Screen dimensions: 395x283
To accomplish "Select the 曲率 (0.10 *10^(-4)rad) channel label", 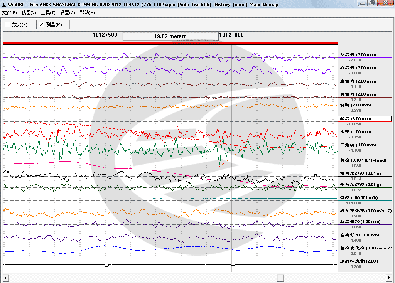I will tap(363, 160).
